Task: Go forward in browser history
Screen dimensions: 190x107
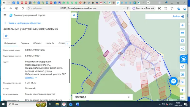Action: 11,8
